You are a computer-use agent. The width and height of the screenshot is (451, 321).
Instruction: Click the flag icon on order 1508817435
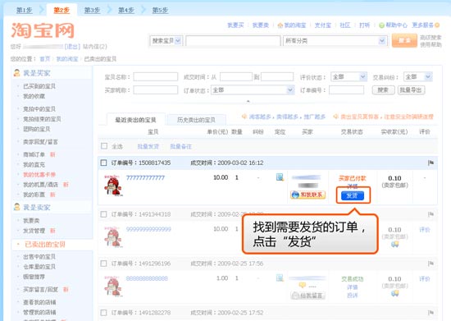430,163
